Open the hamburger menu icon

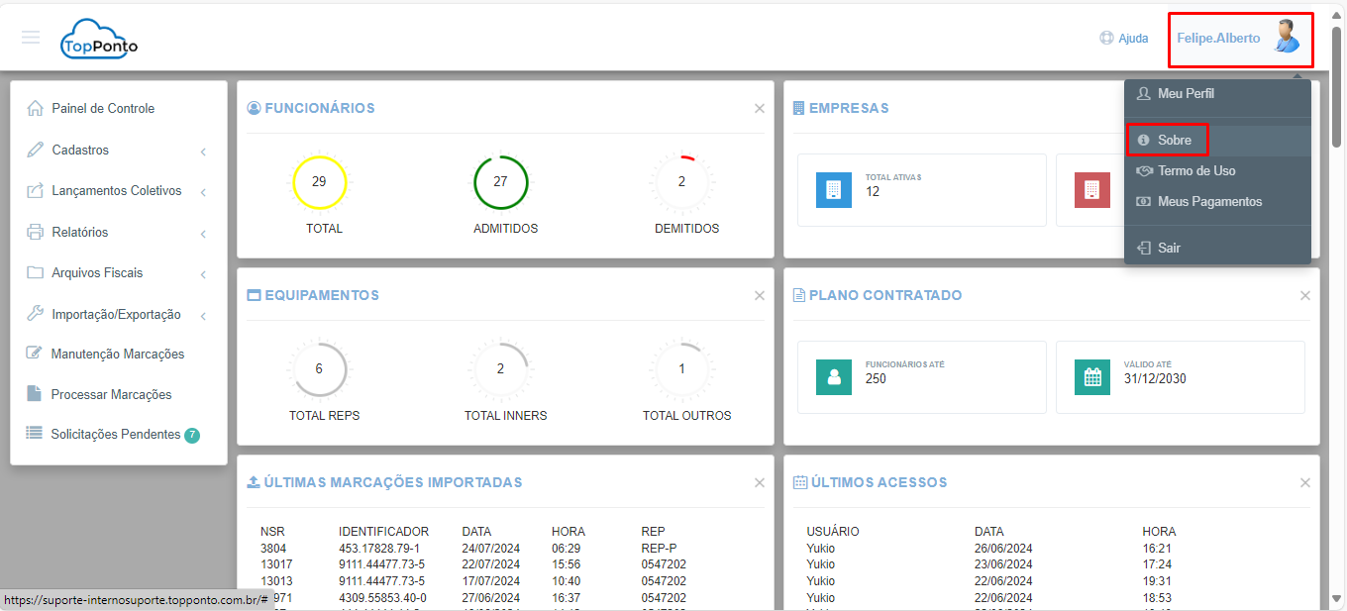point(31,38)
